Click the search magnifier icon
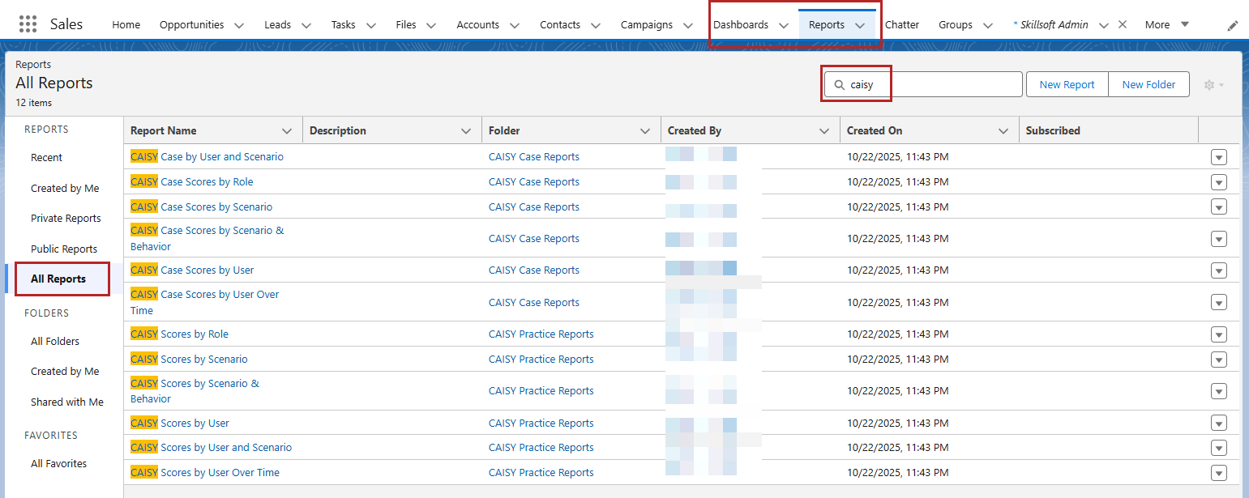This screenshot has height=498, width=1249. coord(839,85)
